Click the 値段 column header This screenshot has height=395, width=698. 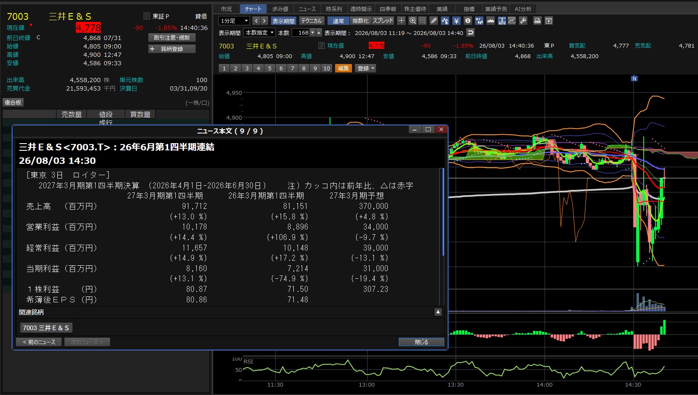pos(106,114)
